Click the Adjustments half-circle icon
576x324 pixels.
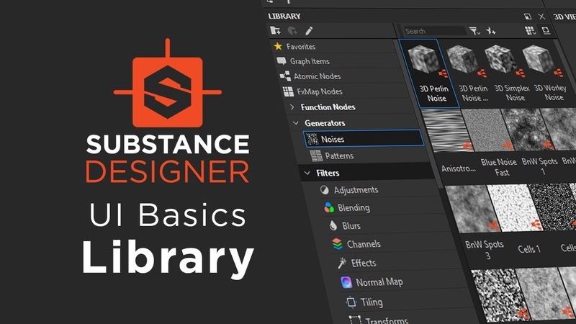(325, 190)
